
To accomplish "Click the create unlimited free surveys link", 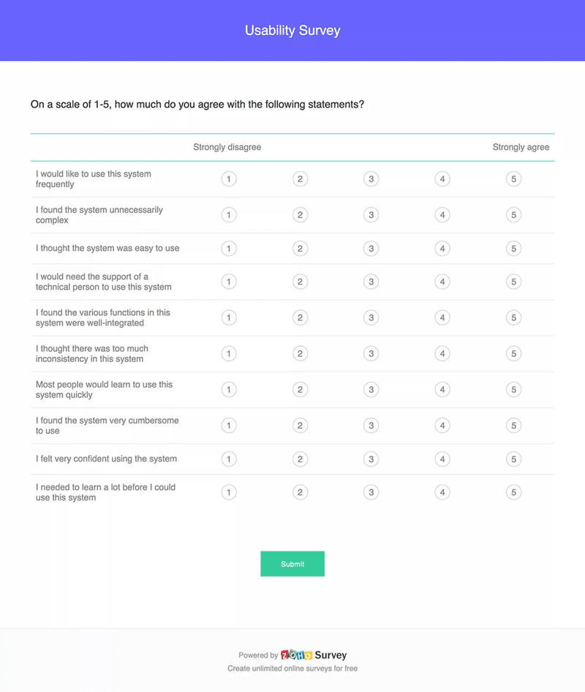I will pos(292,668).
